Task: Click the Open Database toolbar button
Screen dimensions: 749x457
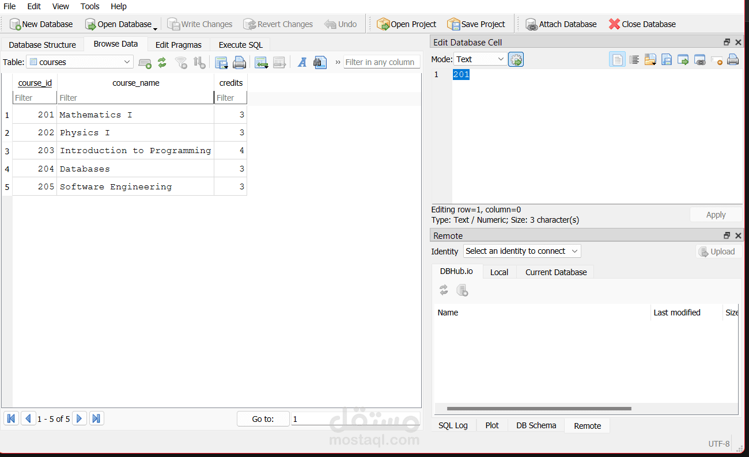Action: click(x=119, y=24)
